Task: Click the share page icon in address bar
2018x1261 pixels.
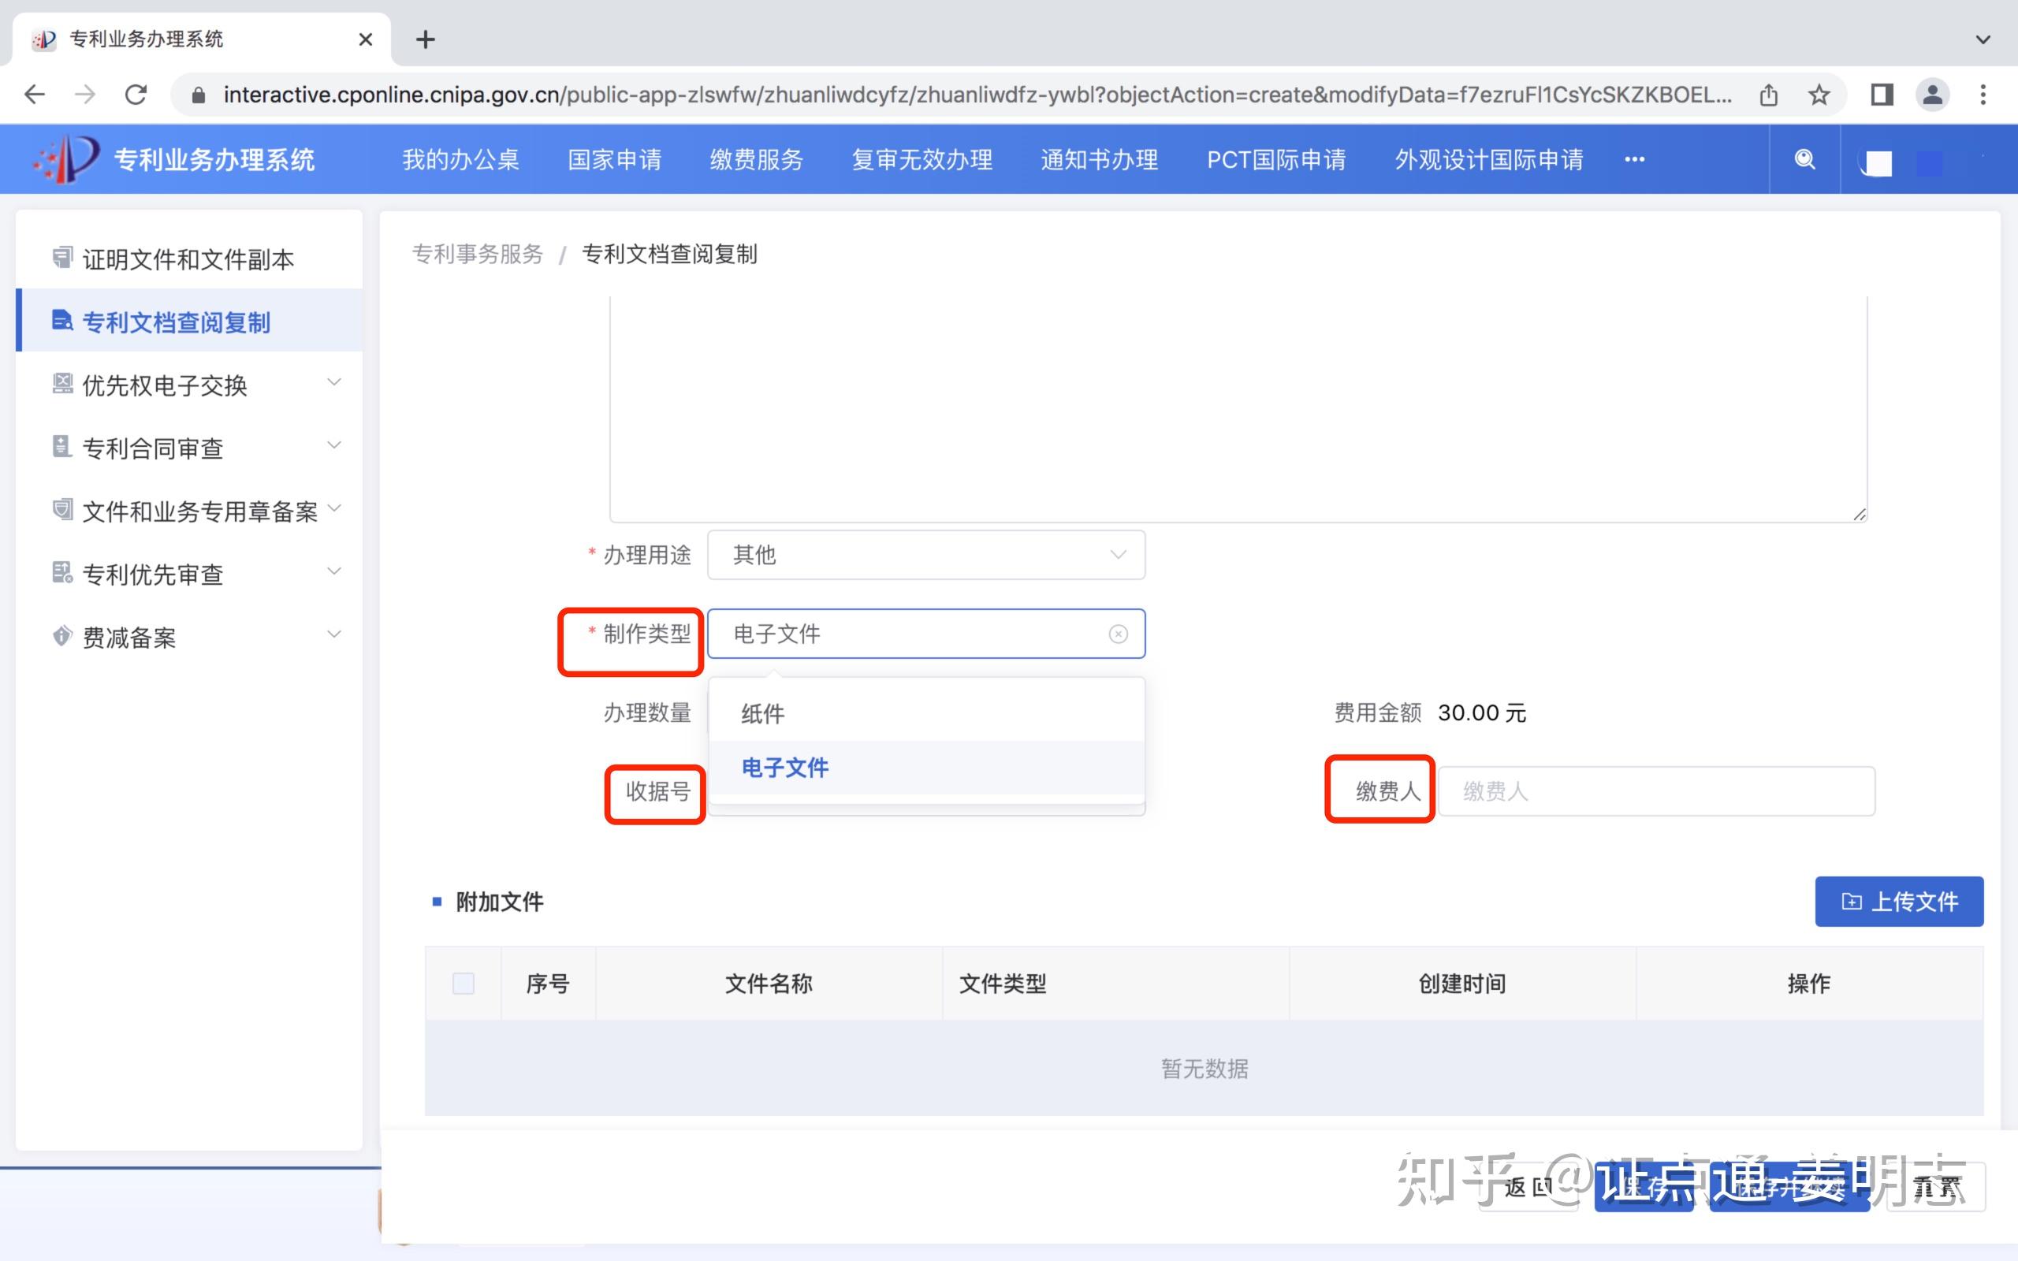Action: [x=1769, y=95]
